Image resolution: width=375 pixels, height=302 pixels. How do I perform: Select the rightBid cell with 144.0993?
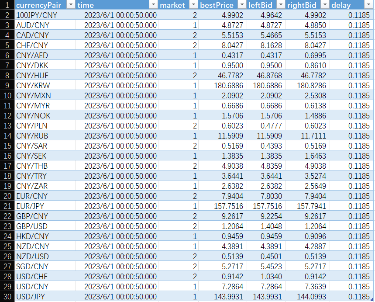pyautogui.click(x=308, y=297)
